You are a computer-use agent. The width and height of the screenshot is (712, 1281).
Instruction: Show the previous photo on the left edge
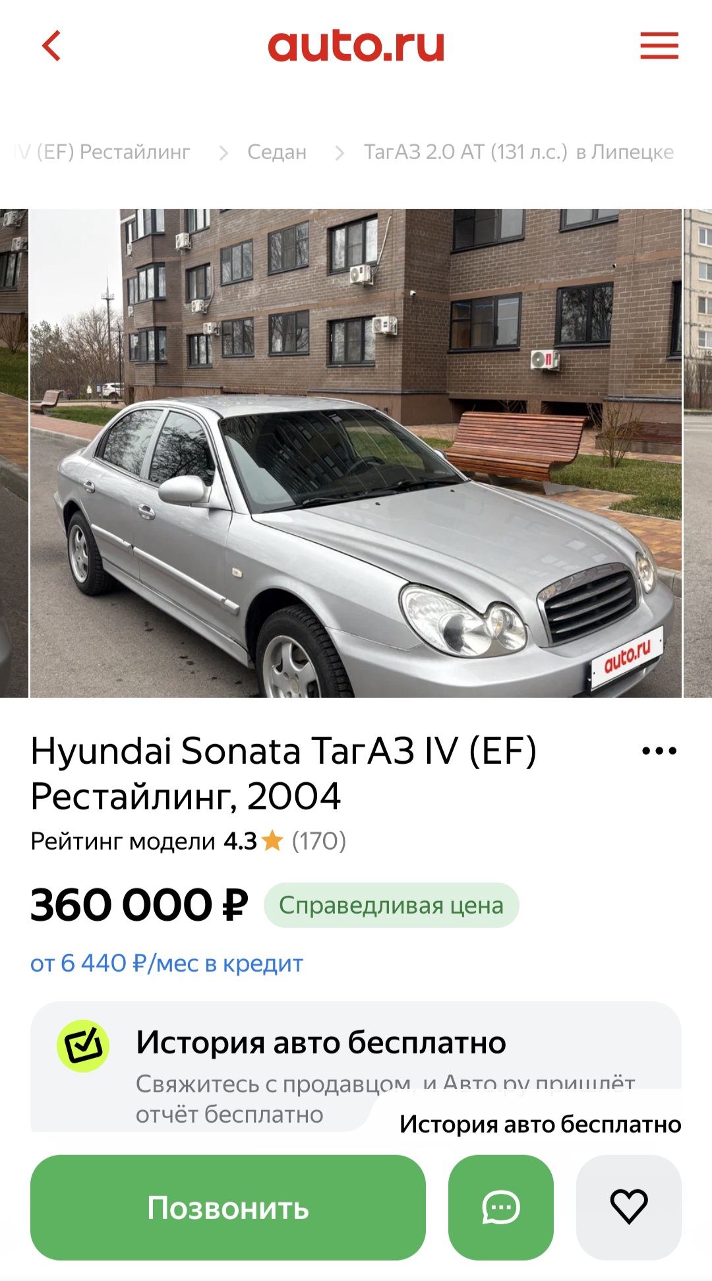(14, 453)
